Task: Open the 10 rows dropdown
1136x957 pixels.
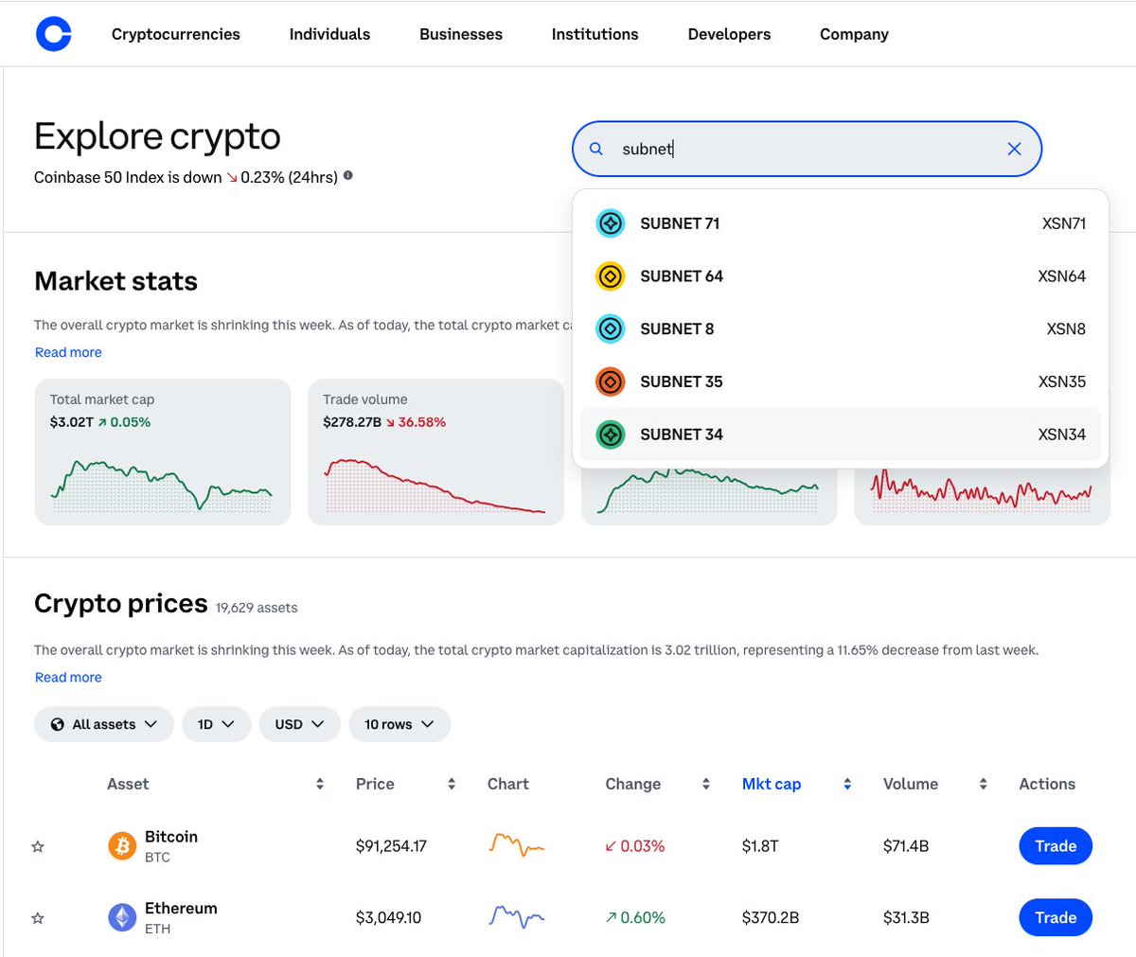Action: point(399,724)
